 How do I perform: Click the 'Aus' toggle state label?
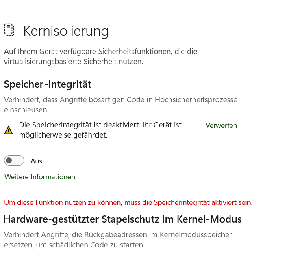coord(37,161)
